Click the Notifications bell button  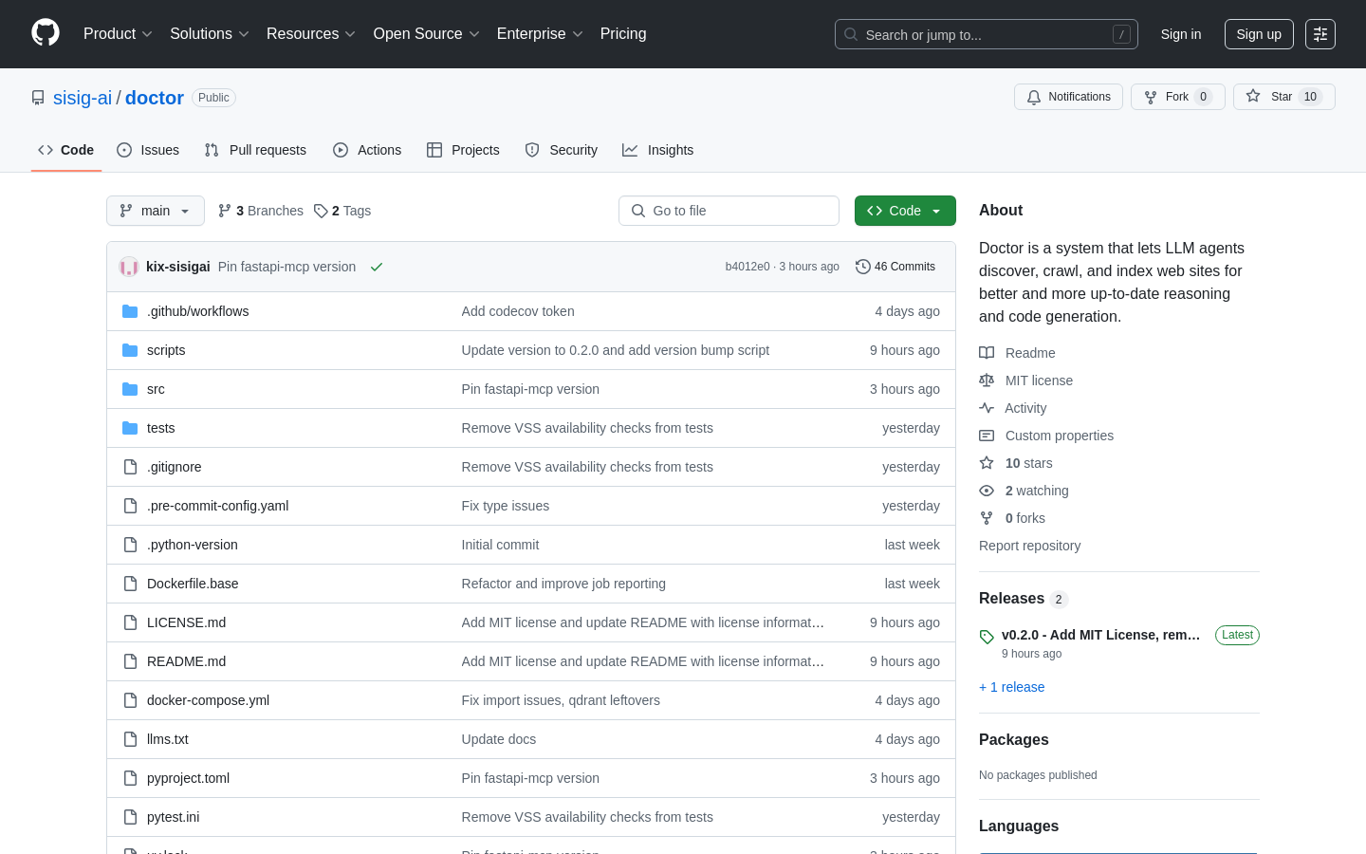(1068, 97)
